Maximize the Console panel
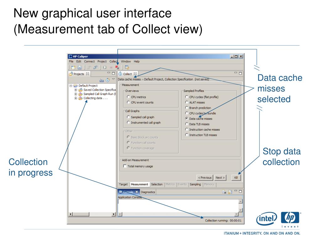 click(240, 191)
